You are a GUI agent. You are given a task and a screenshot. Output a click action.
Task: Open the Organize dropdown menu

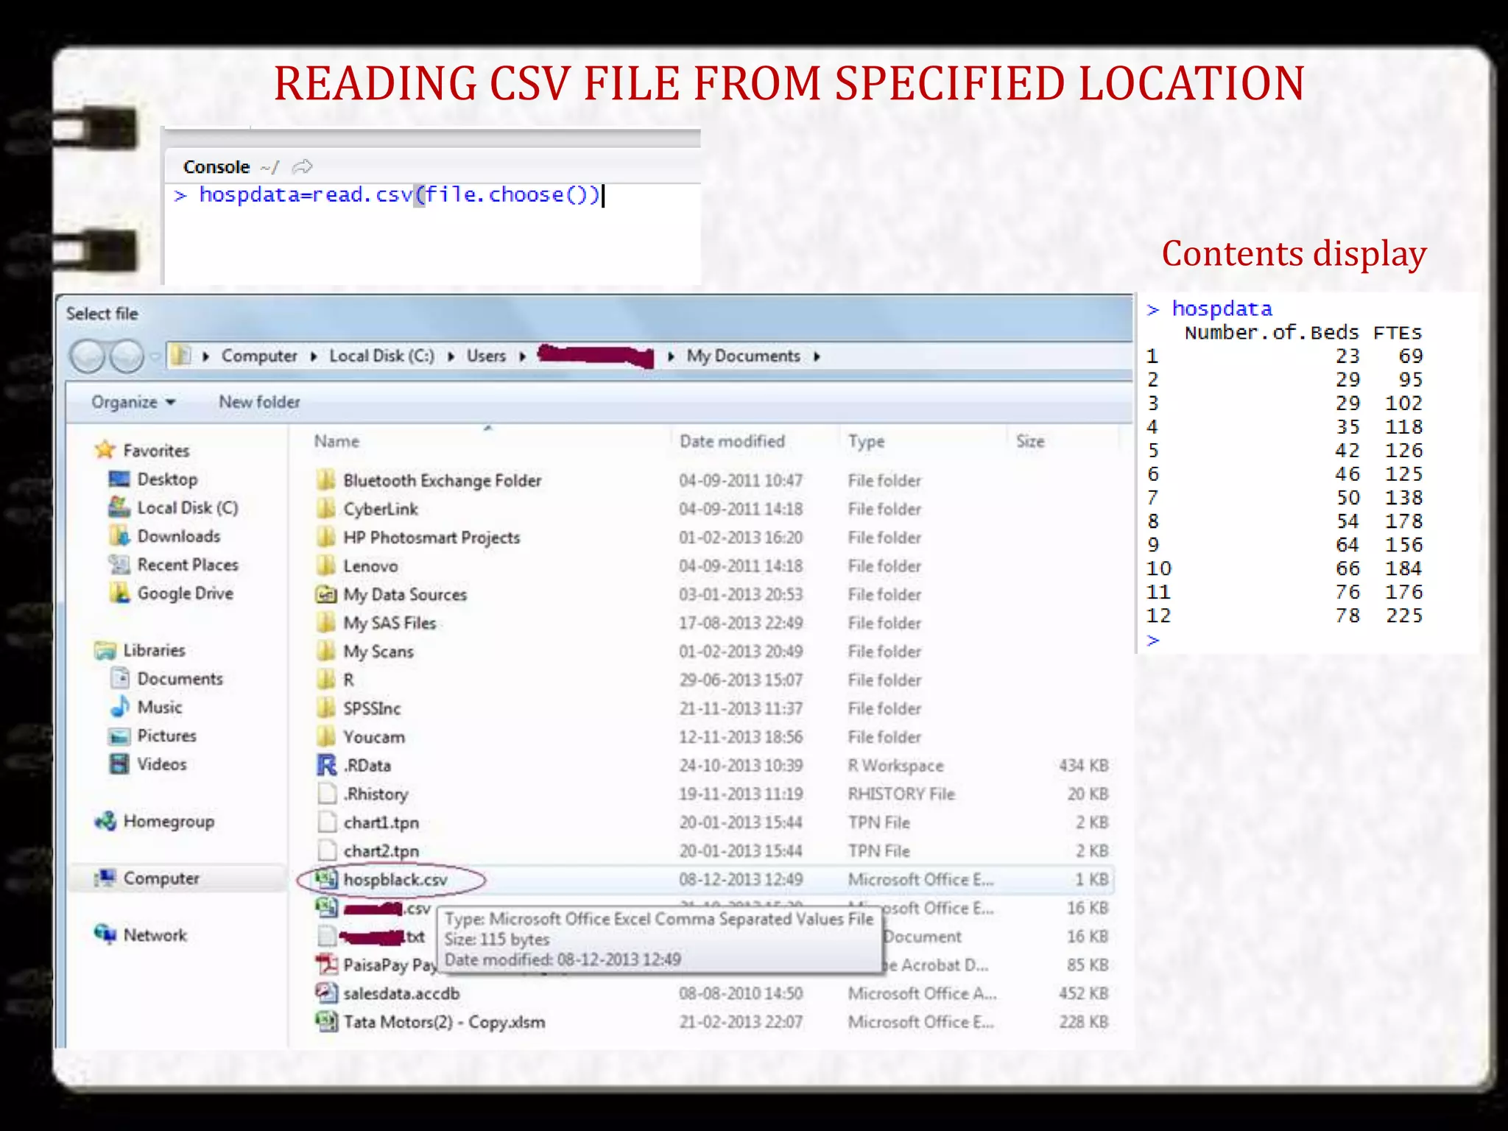(x=133, y=402)
